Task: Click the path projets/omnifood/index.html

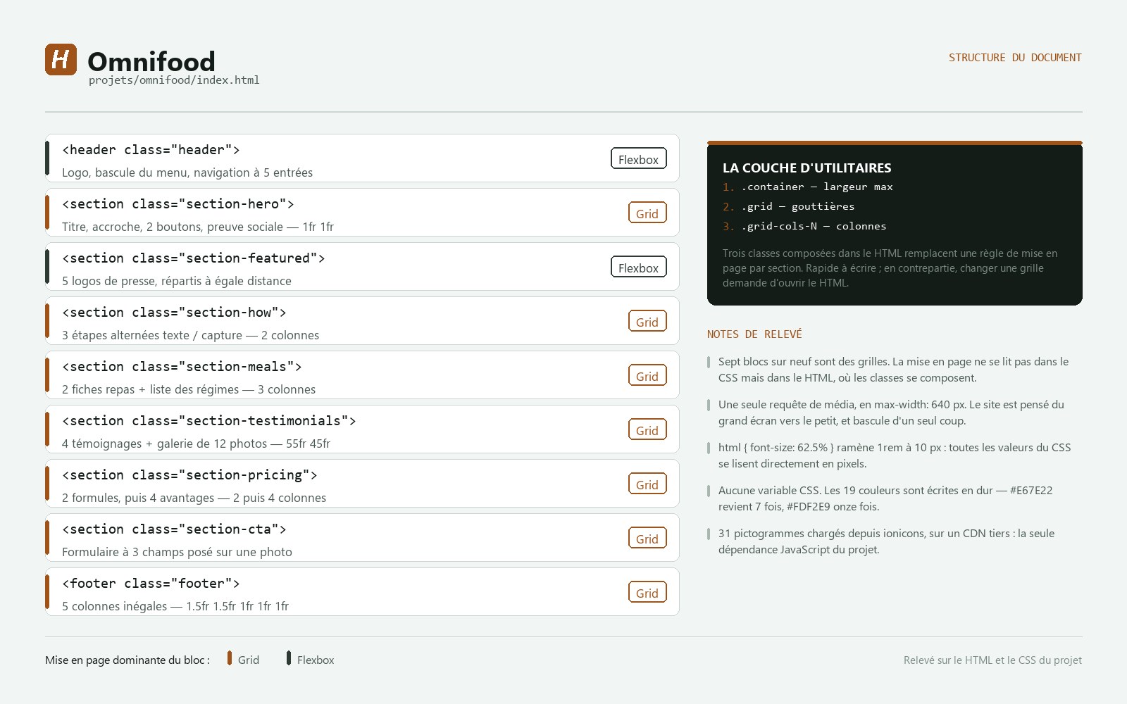Action: [x=174, y=80]
